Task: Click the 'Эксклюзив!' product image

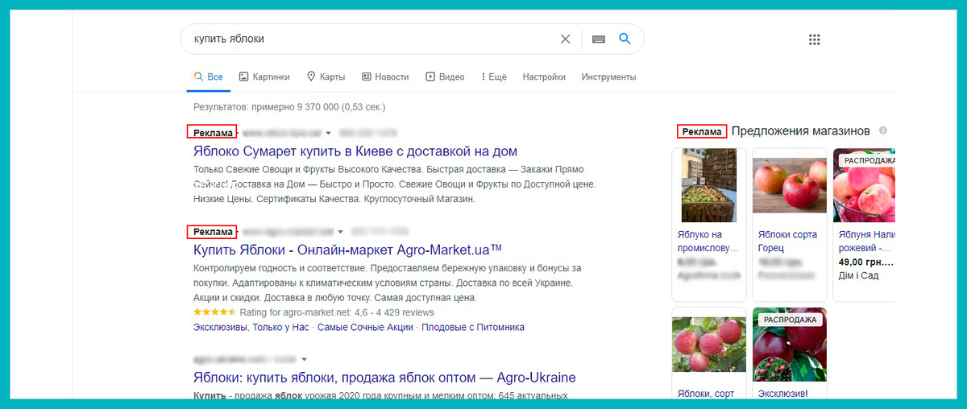Action: 790,344
